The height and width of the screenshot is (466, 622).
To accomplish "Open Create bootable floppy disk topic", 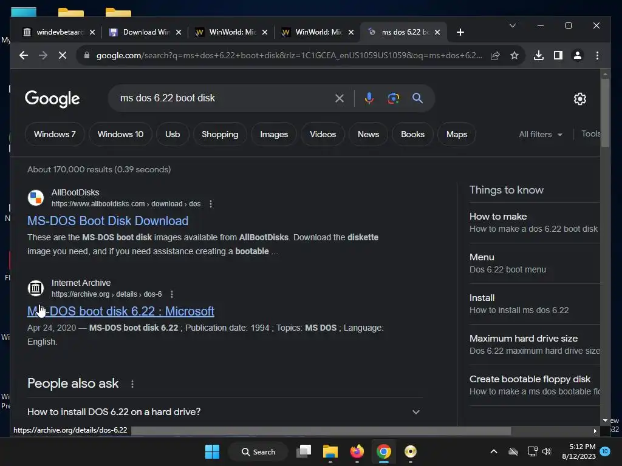I will tap(534, 385).
